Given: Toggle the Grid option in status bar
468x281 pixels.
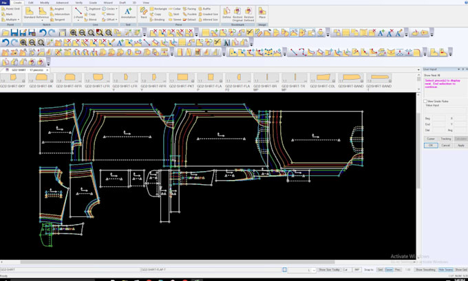Looking at the screenshot, I should [x=379, y=270].
